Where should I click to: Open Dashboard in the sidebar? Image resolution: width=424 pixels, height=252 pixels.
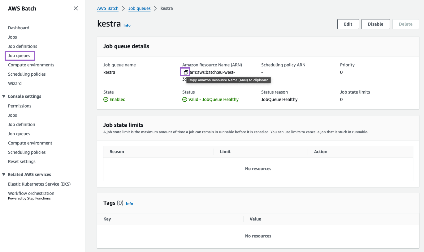[19, 28]
